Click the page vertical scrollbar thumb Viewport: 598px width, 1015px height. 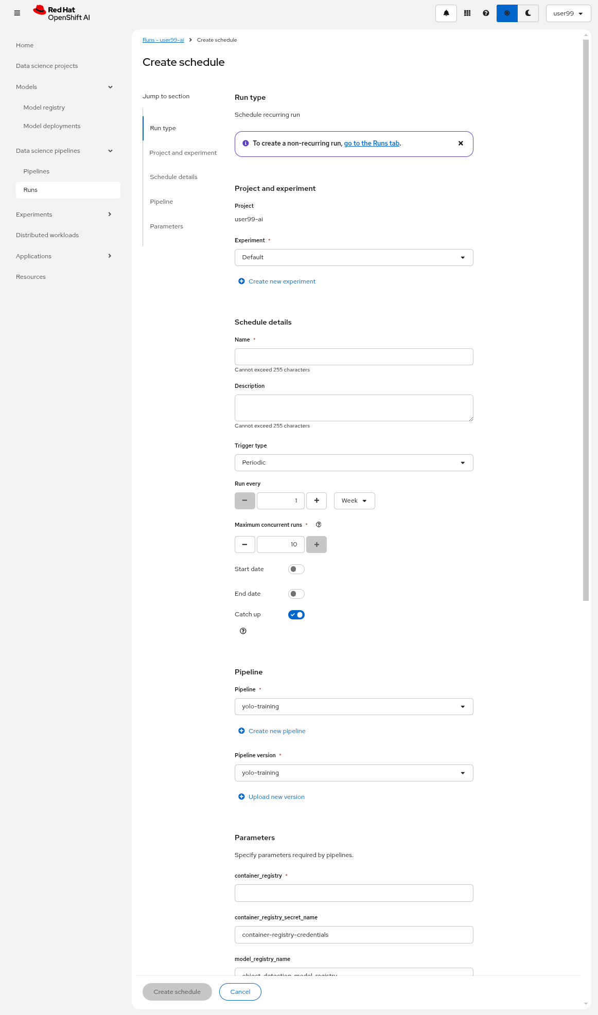(x=586, y=320)
